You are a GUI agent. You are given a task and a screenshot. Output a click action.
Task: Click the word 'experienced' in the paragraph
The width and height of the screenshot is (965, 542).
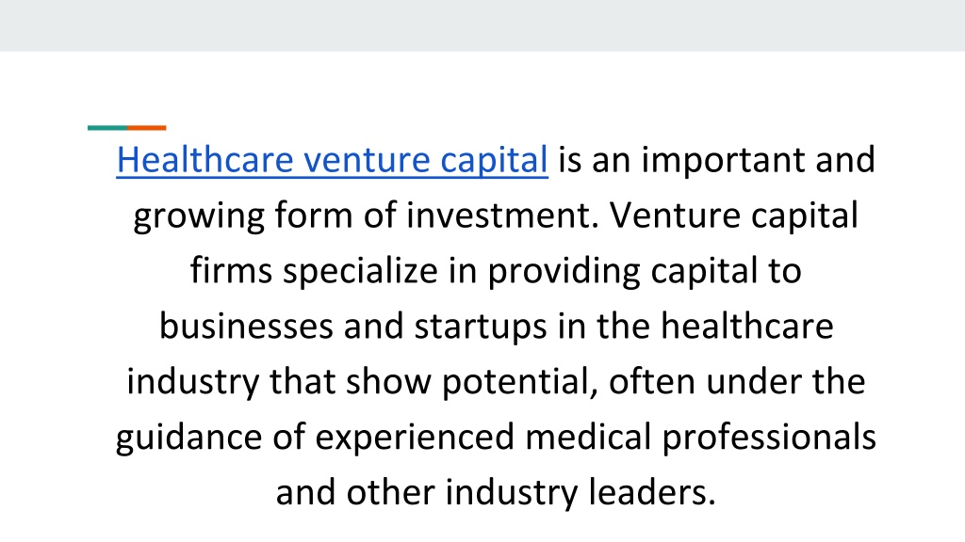click(415, 438)
